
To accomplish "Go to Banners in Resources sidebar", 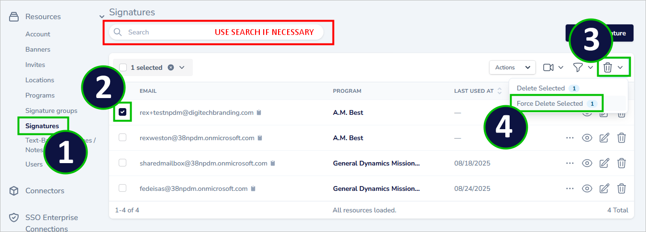I will pyautogui.click(x=38, y=49).
